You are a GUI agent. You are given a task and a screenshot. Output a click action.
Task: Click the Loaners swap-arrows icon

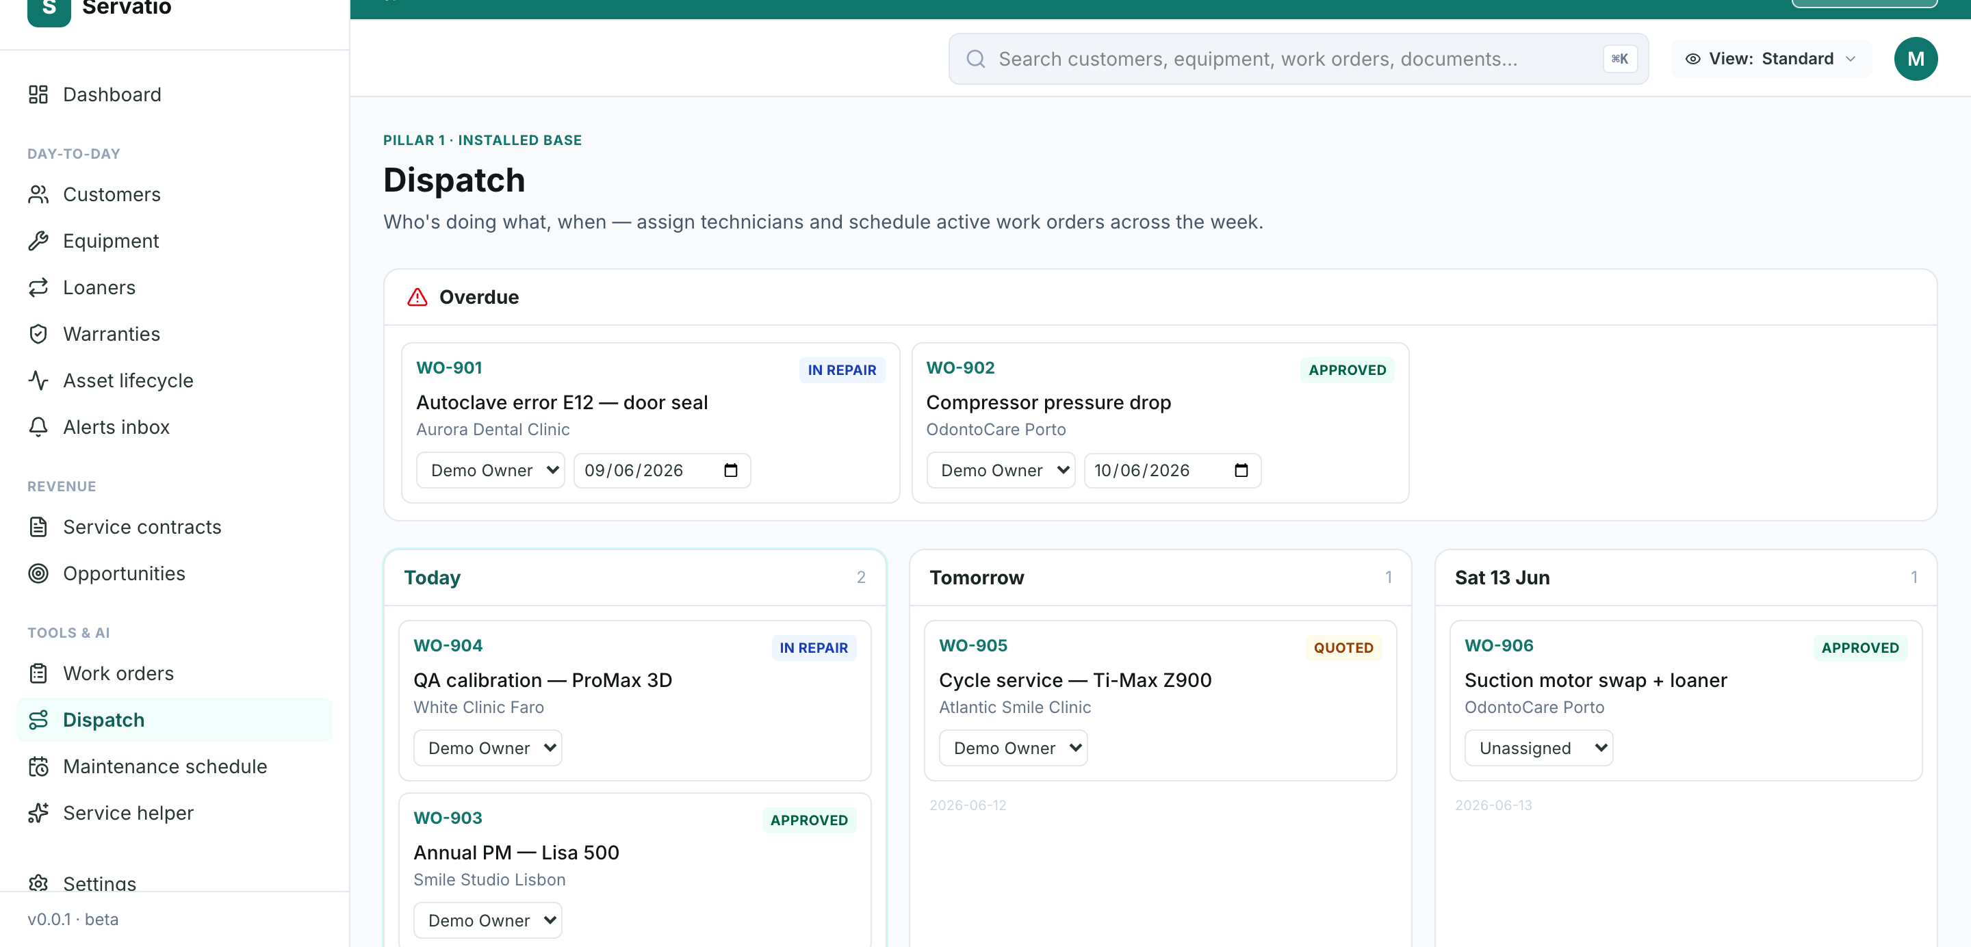(x=38, y=287)
